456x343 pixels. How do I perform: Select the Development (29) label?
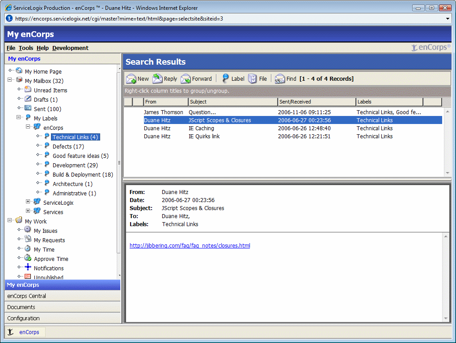tap(75, 165)
